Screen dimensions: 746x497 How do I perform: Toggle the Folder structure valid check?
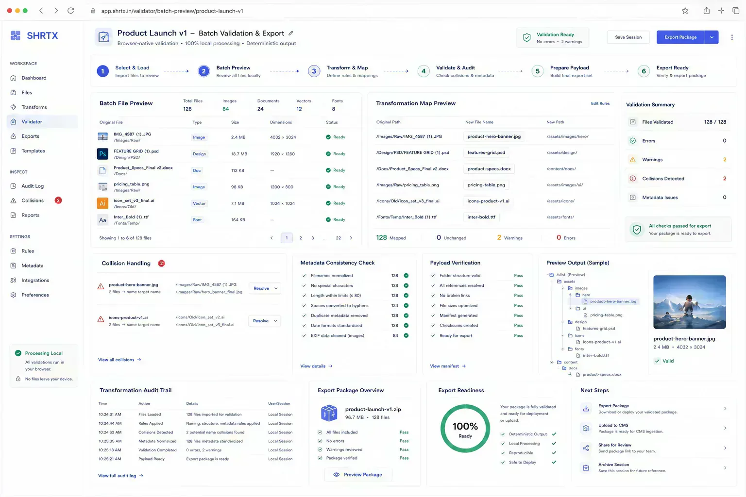pos(433,276)
